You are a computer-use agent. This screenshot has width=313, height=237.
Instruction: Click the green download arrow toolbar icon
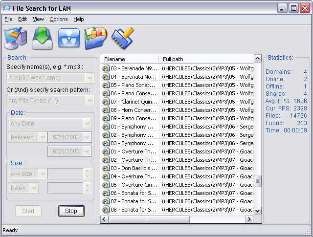point(43,38)
